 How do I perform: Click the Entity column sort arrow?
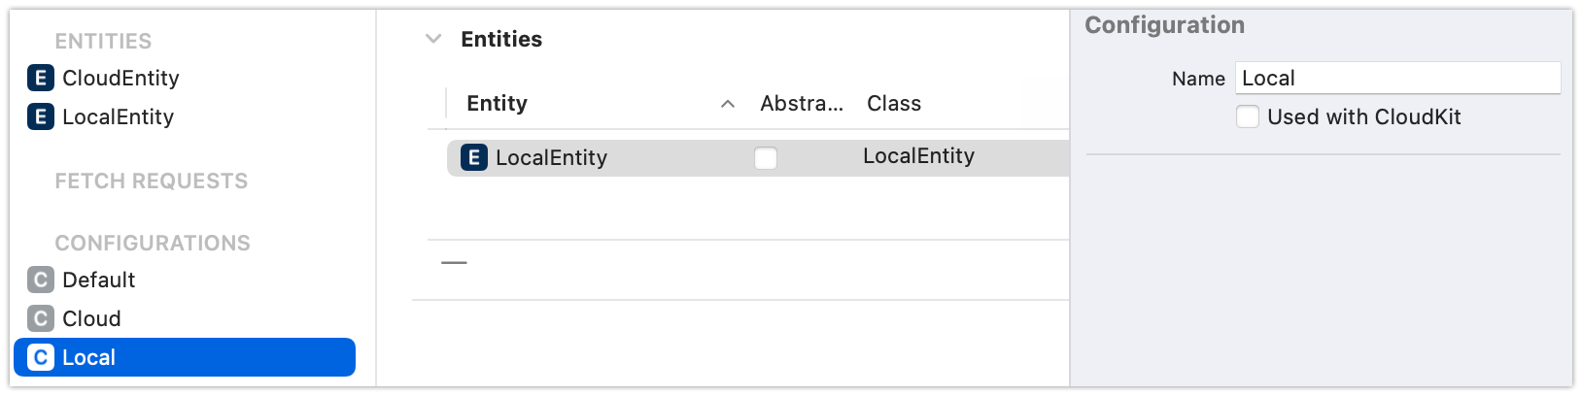(x=727, y=105)
